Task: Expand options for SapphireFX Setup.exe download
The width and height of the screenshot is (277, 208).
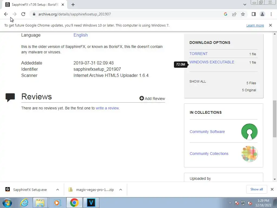Action: click(58, 190)
